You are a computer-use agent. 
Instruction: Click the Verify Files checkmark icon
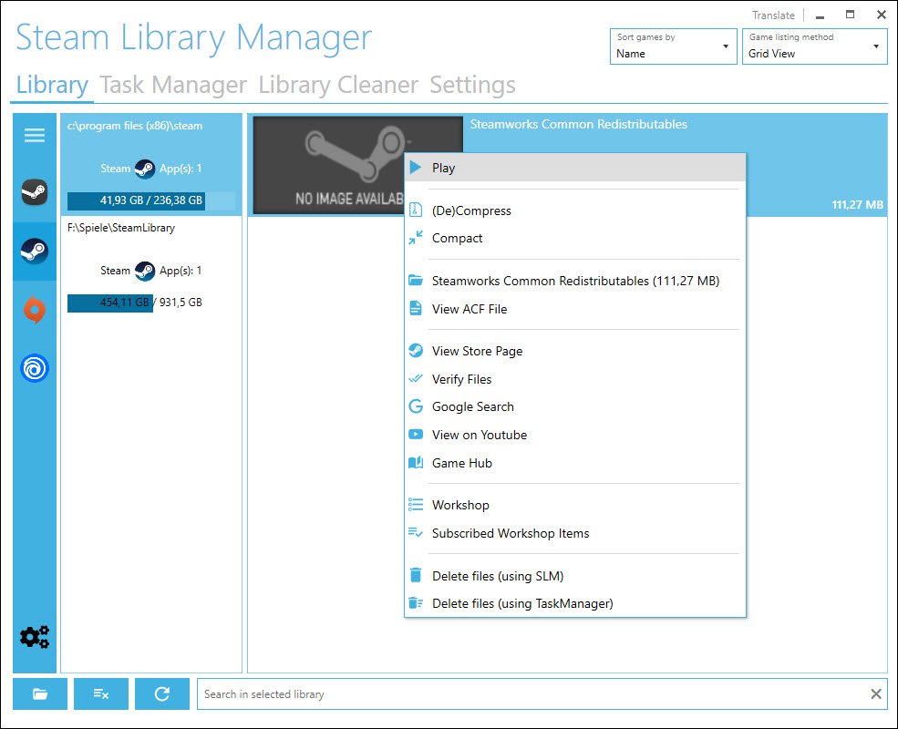(416, 378)
